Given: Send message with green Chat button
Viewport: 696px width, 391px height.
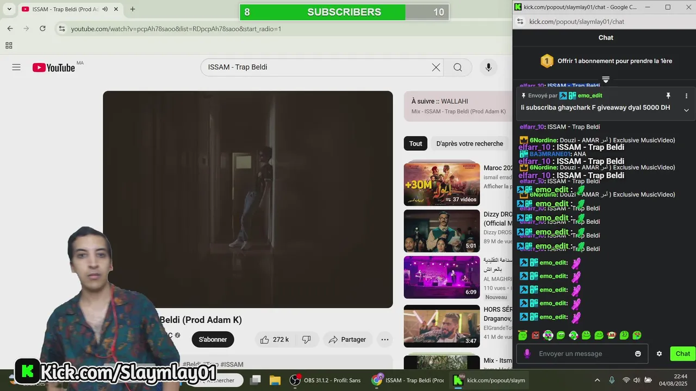Looking at the screenshot, I should [683, 354].
